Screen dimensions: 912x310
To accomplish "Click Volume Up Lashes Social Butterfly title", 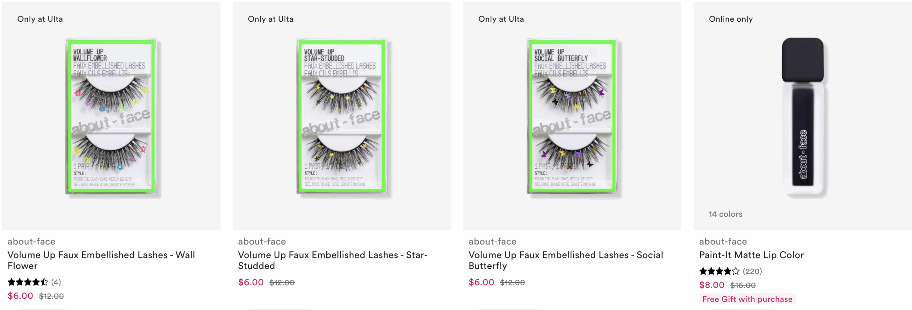I will (x=566, y=260).
